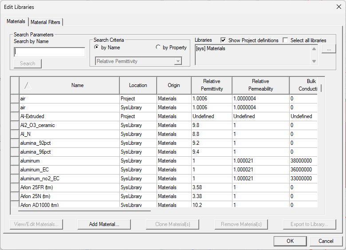The height and width of the screenshot is (250, 346).
Task: Select [sys] Materials in Libraries list
Action: [x=211, y=48]
